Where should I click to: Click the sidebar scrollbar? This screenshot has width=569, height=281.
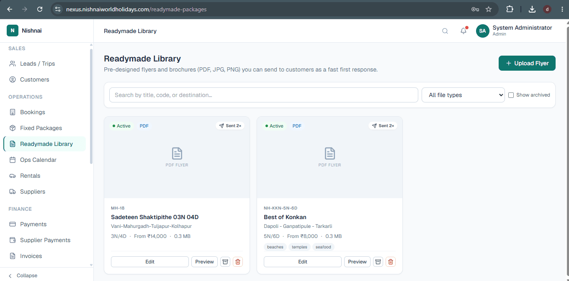[x=91, y=107]
